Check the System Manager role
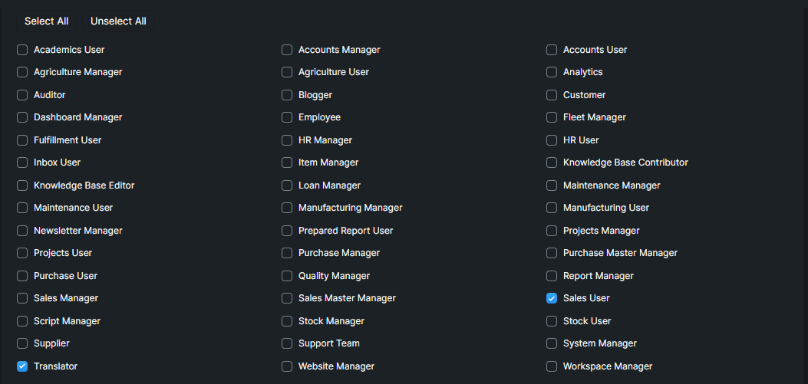The width and height of the screenshot is (808, 384). coord(552,343)
